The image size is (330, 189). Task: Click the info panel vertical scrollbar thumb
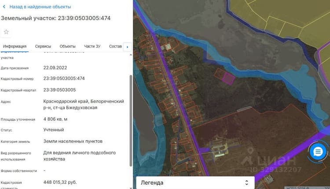[131, 120]
